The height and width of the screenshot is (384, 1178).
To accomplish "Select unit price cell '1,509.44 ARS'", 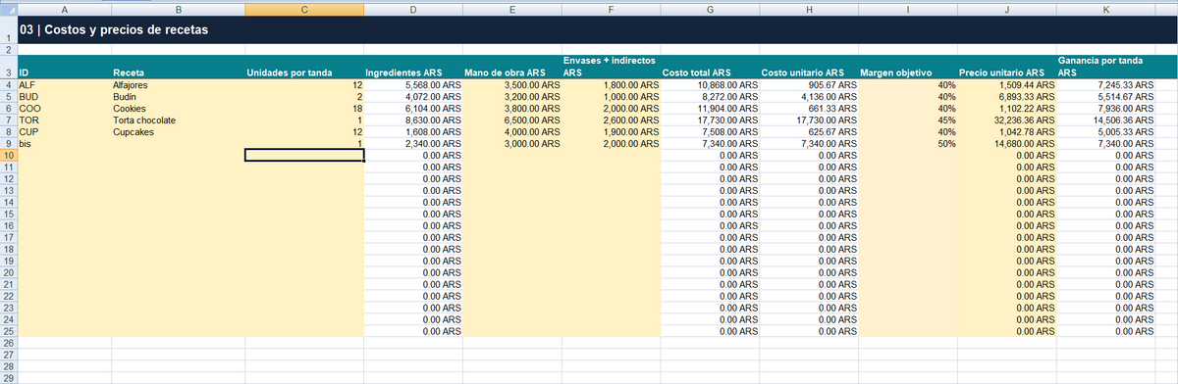I will [x=1008, y=85].
